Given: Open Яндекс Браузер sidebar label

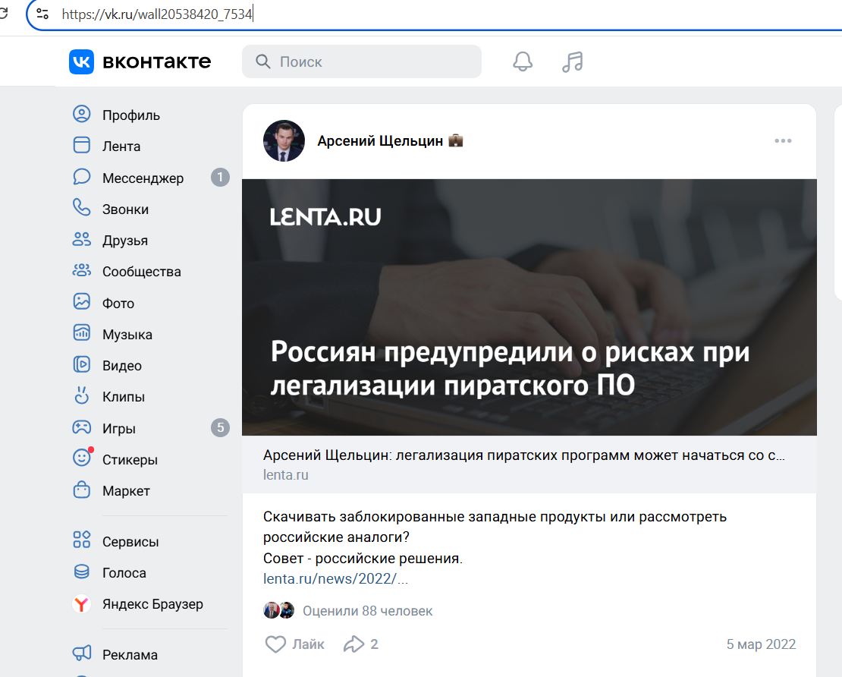Looking at the screenshot, I should click(x=152, y=604).
